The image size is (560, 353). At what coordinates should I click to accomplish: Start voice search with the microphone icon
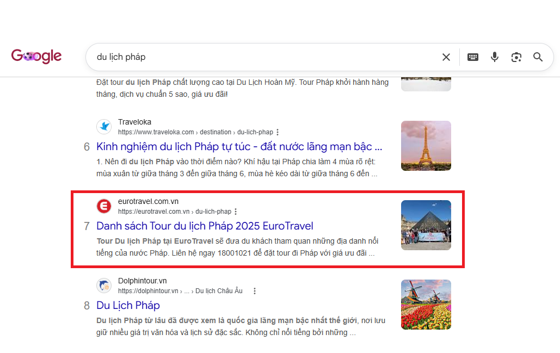pos(495,57)
